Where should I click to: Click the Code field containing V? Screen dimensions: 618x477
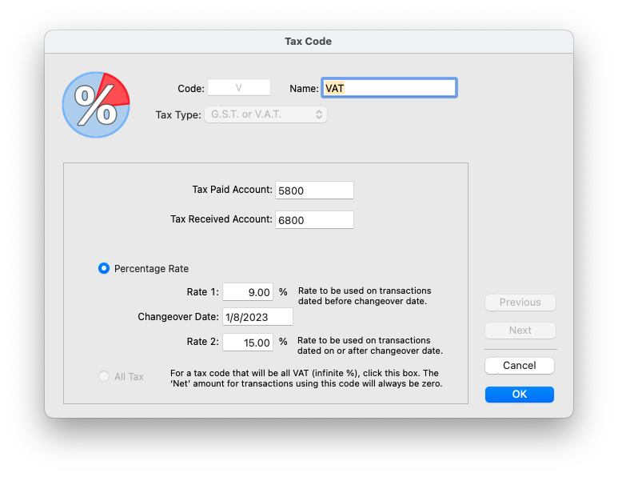(239, 87)
